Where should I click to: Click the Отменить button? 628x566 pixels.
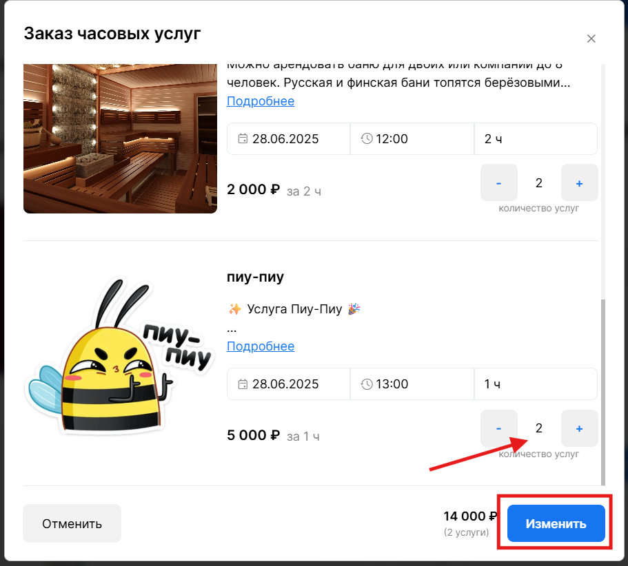pos(72,523)
